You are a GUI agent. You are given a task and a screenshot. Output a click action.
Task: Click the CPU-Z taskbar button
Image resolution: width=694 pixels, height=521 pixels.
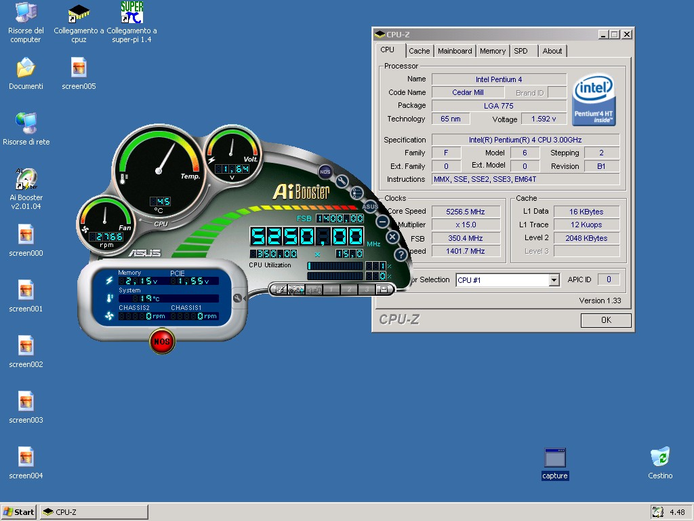coord(94,512)
